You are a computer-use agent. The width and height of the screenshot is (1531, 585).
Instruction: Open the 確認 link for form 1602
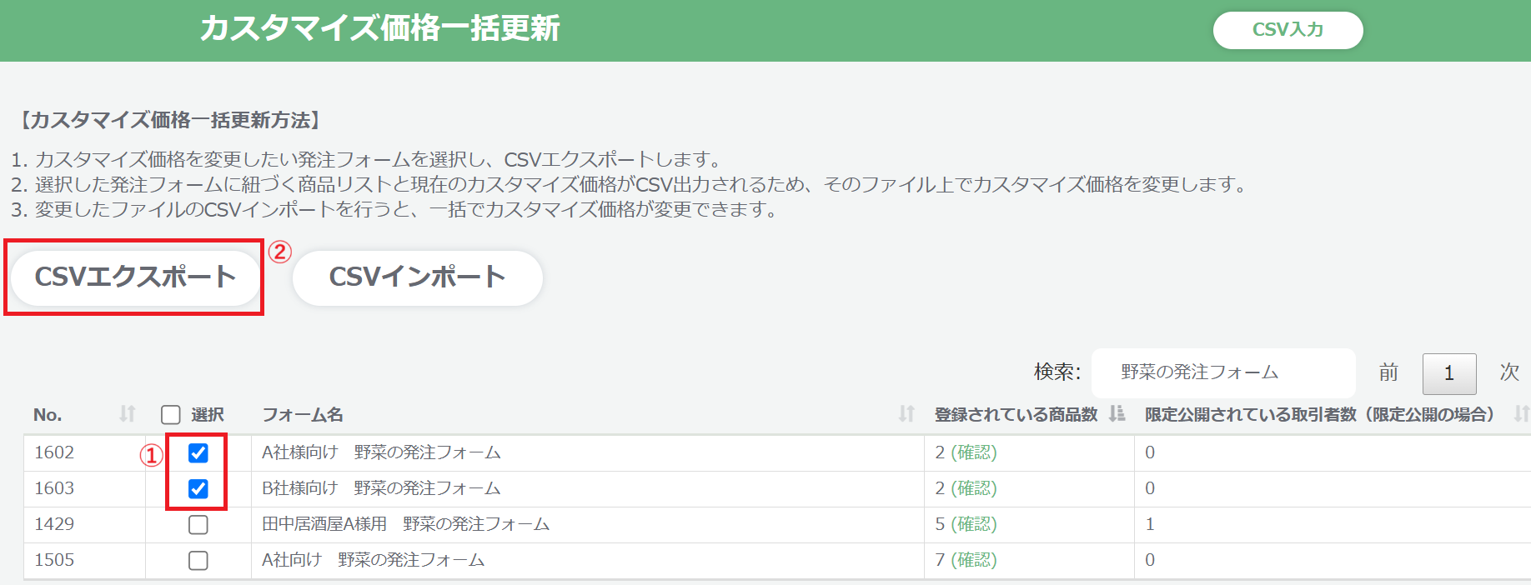point(974,452)
